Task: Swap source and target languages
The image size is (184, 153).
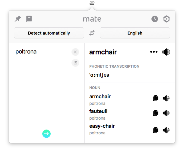Action: pos(92,33)
